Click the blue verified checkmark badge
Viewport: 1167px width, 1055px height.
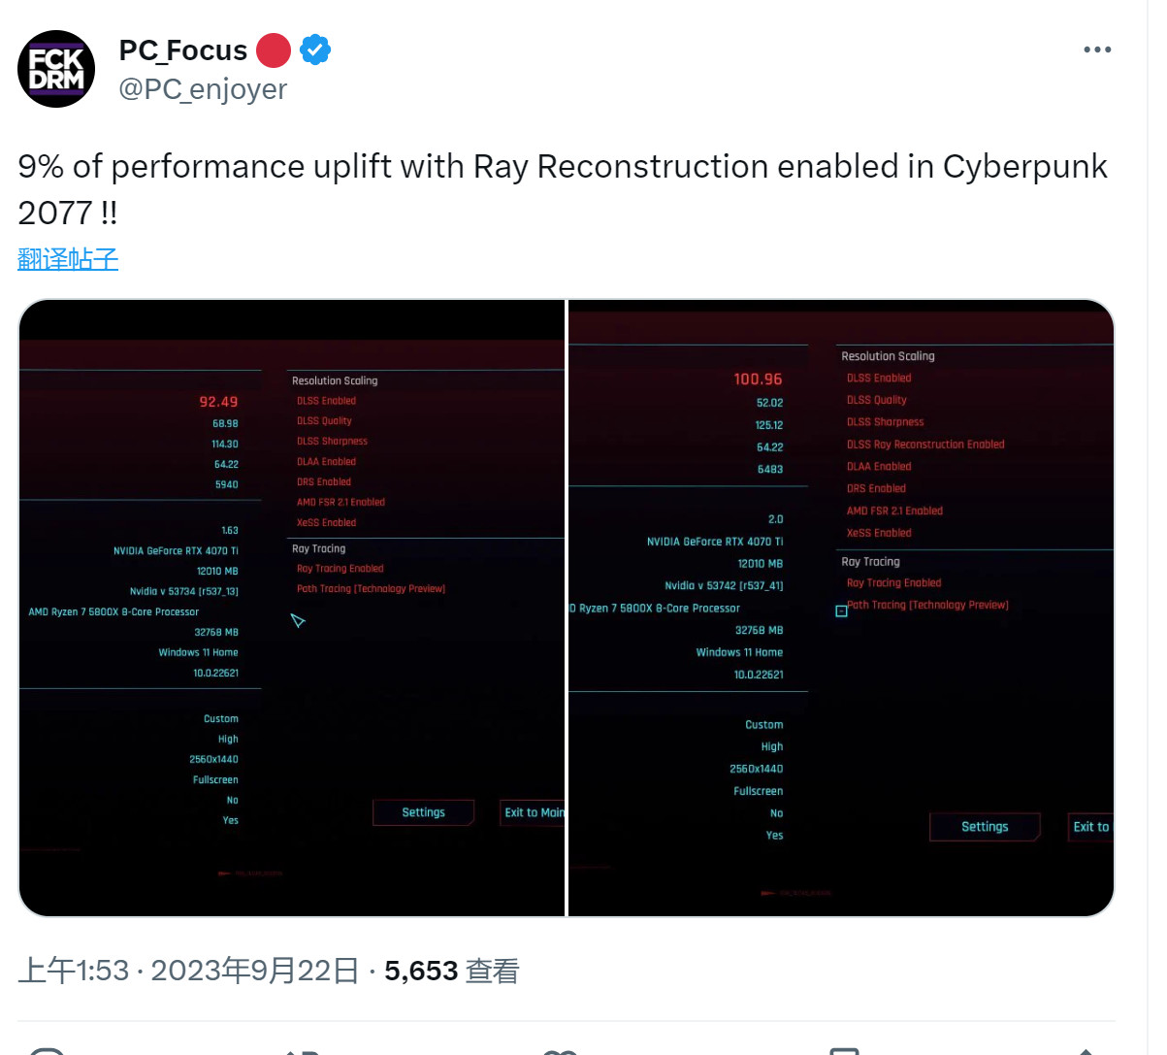(315, 49)
